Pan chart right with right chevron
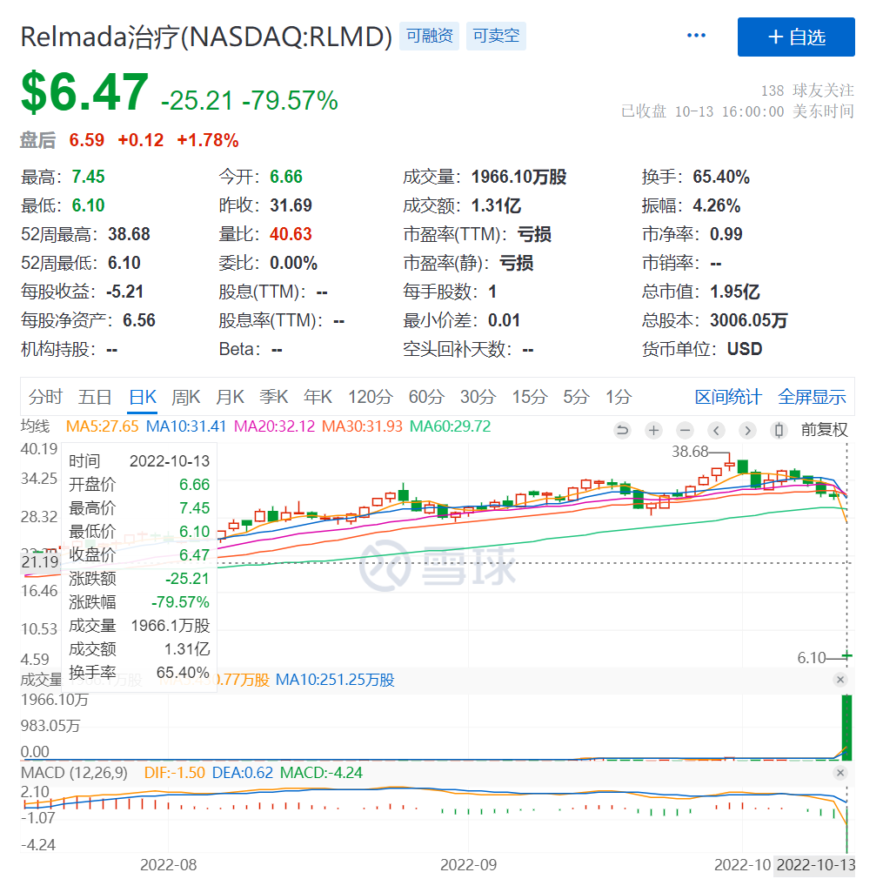Image resolution: width=883 pixels, height=879 pixels. [x=747, y=431]
